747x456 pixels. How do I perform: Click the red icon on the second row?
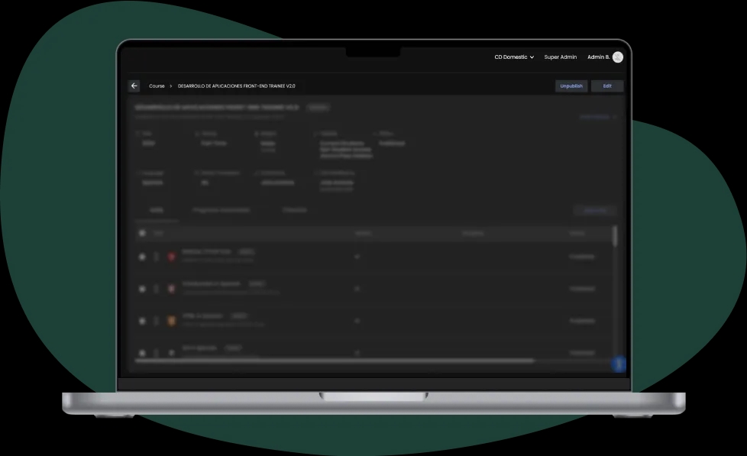(170, 289)
